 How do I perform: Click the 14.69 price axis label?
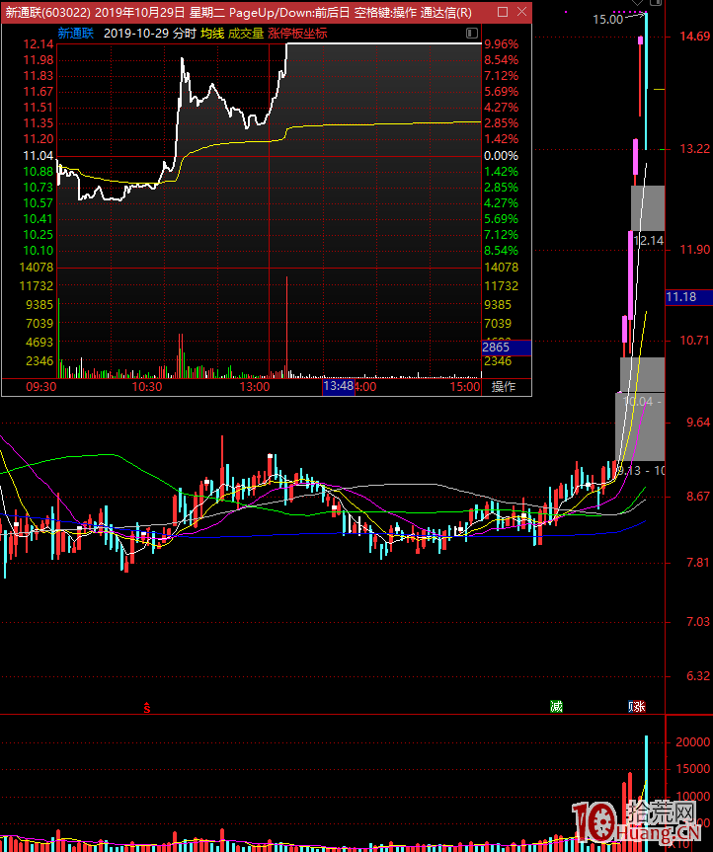pos(695,37)
